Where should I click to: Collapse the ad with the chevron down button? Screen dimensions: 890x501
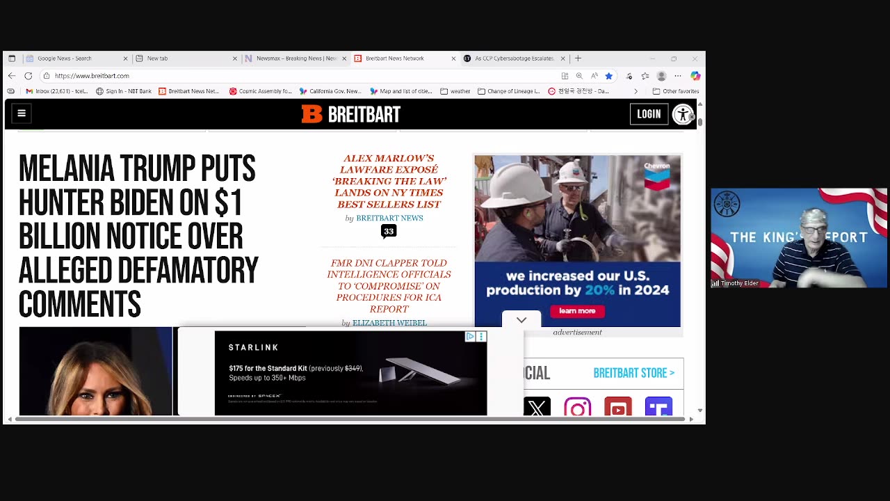(521, 319)
